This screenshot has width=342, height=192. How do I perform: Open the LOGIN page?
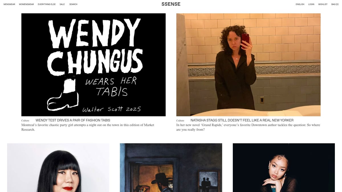point(311,4)
